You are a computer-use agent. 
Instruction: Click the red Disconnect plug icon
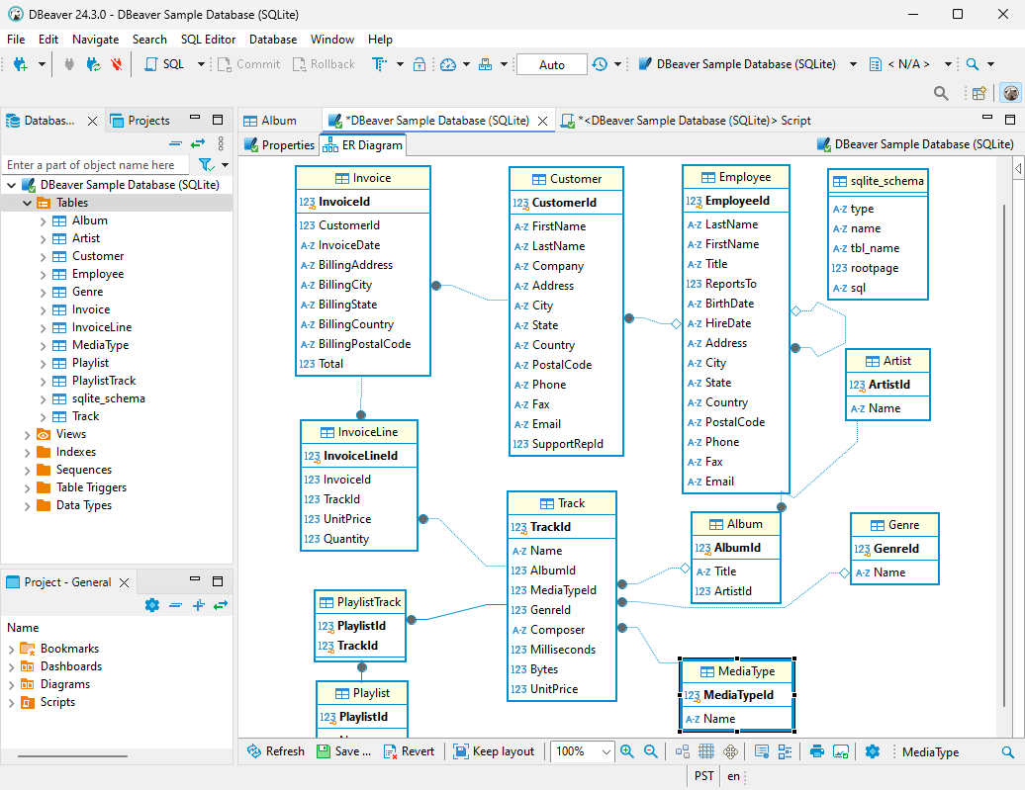[117, 64]
